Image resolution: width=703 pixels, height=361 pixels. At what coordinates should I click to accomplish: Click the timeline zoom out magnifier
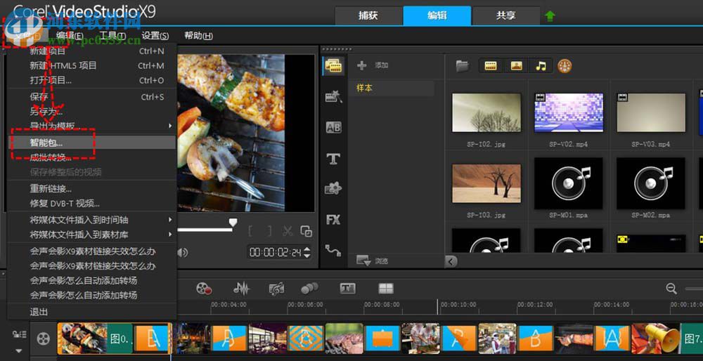point(671,289)
